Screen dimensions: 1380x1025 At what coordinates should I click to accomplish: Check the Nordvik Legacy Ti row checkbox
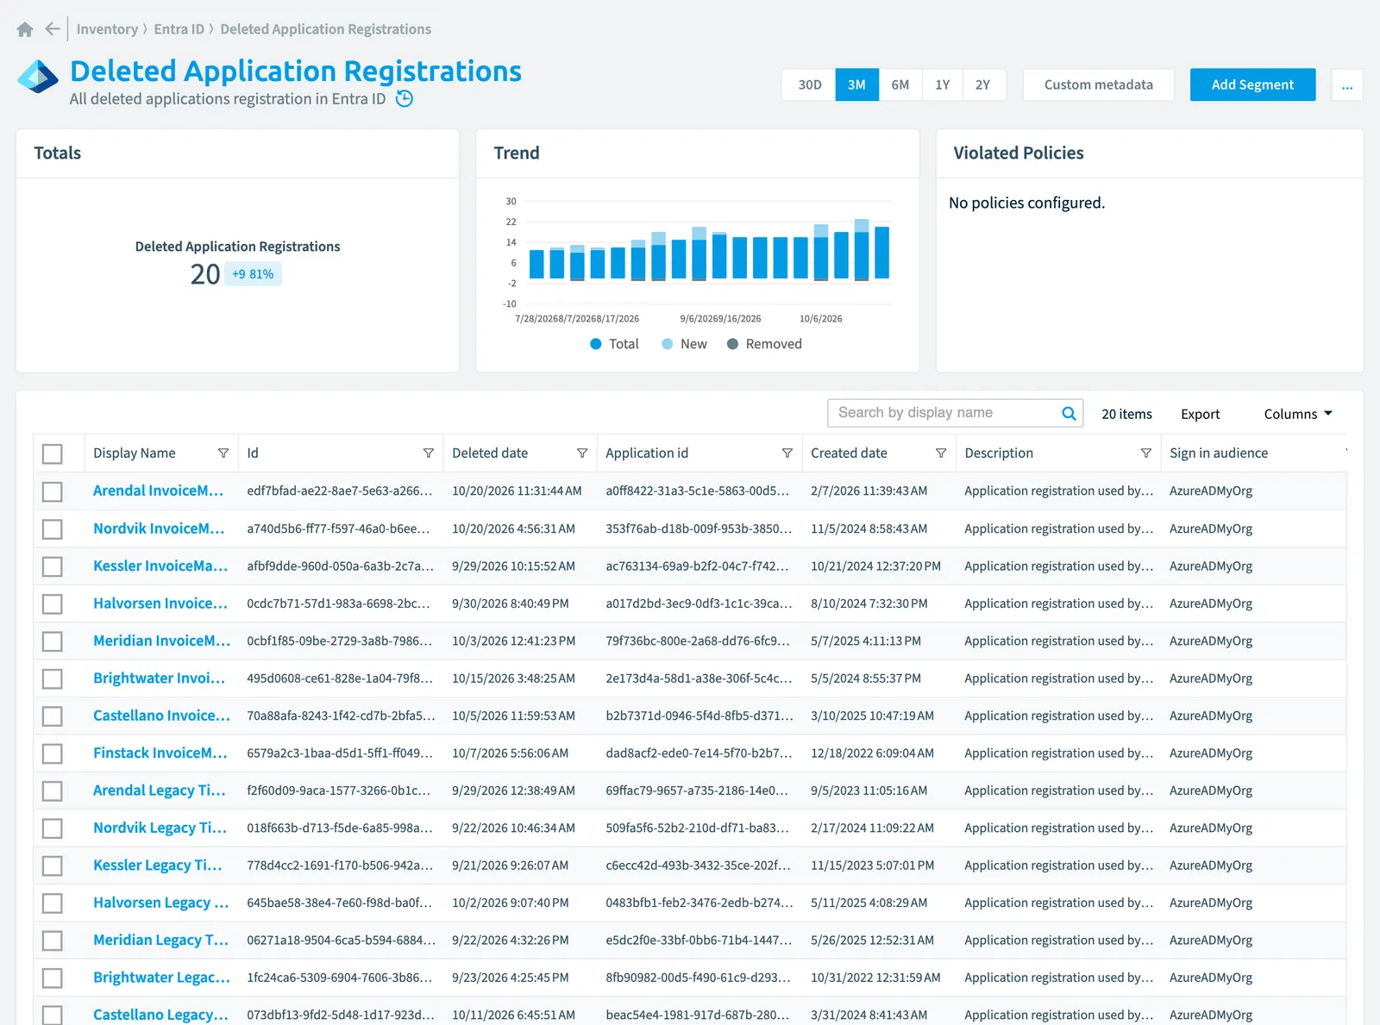[53, 828]
